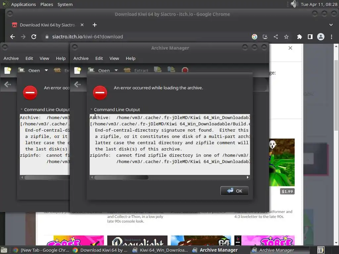
Task: Click Chrome back navigation arrow
Action: pos(13,37)
